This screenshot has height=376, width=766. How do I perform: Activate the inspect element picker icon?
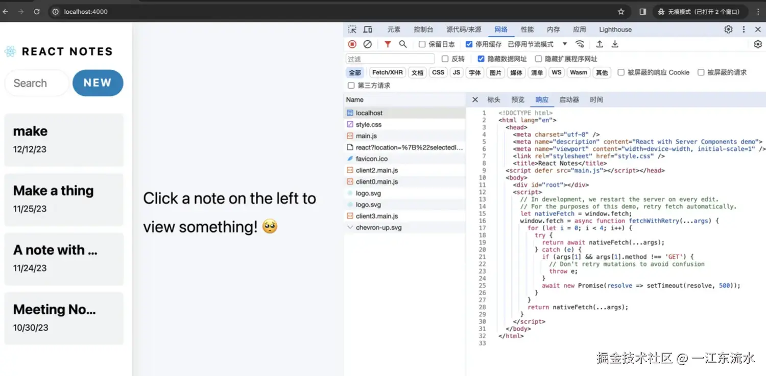[x=352, y=30]
